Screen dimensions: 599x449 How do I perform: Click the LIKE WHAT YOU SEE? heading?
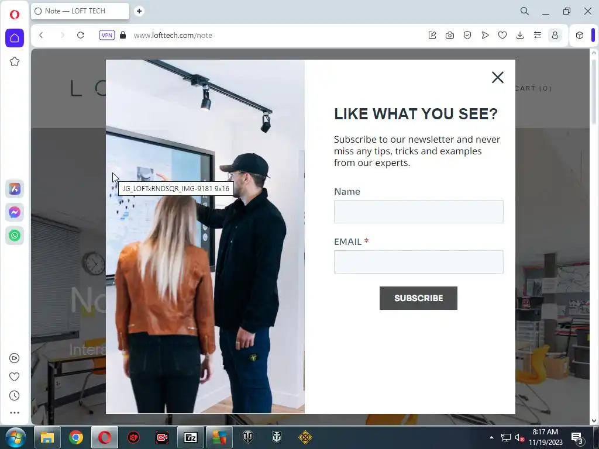(x=416, y=114)
